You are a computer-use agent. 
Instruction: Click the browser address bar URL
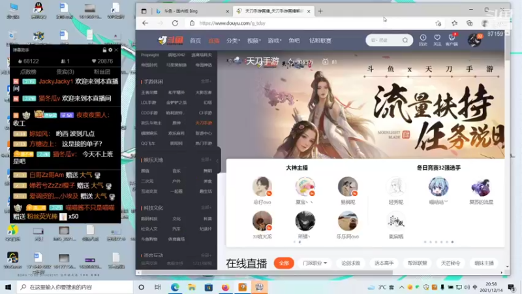[x=232, y=23]
